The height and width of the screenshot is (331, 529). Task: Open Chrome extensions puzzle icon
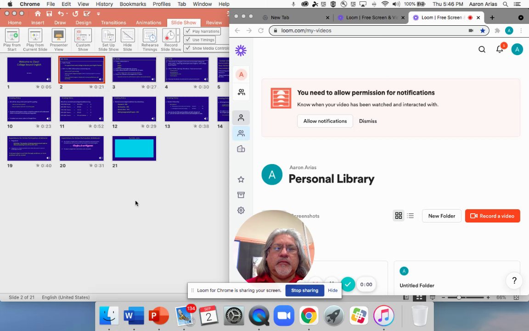497,31
